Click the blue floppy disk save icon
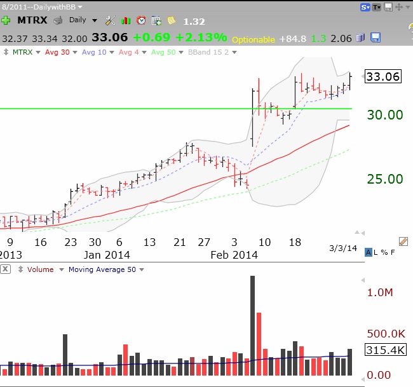The height and width of the screenshot is (387, 413). tap(376, 37)
